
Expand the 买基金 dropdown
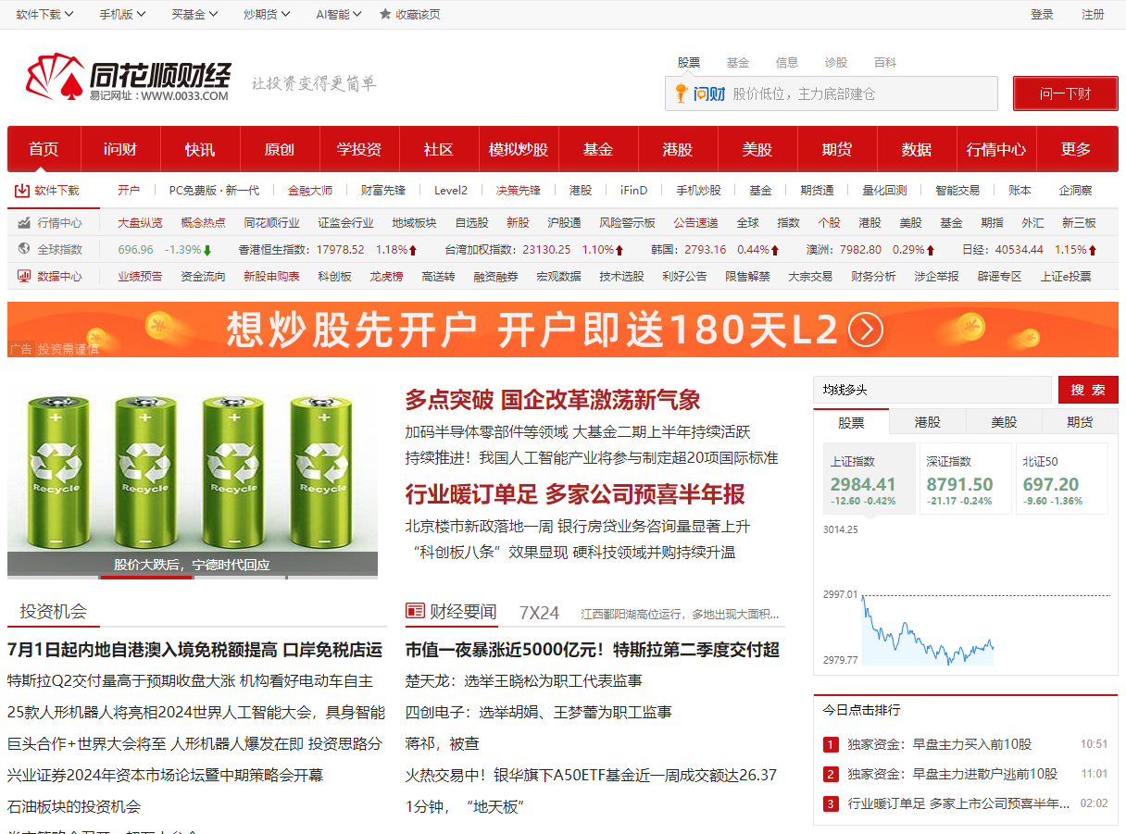[x=194, y=15]
